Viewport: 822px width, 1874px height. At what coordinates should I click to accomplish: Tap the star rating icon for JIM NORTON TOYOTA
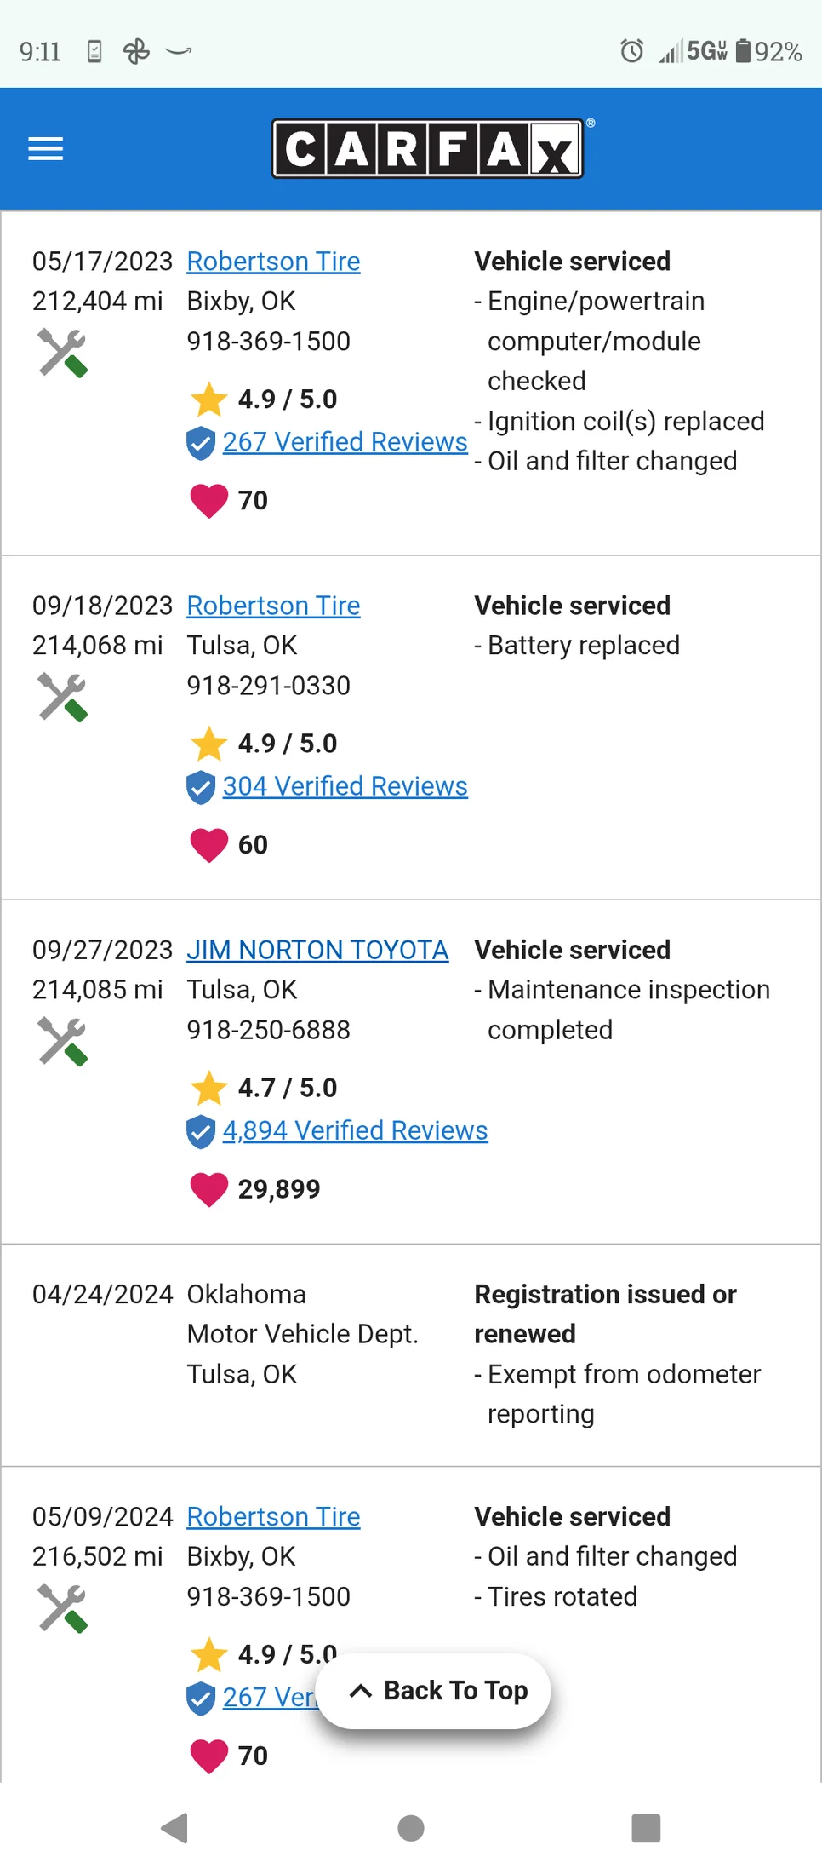[x=208, y=1088]
